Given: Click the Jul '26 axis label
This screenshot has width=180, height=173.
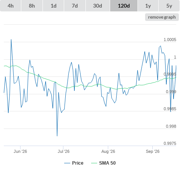Looking at the screenshot, I should pos(63,151).
